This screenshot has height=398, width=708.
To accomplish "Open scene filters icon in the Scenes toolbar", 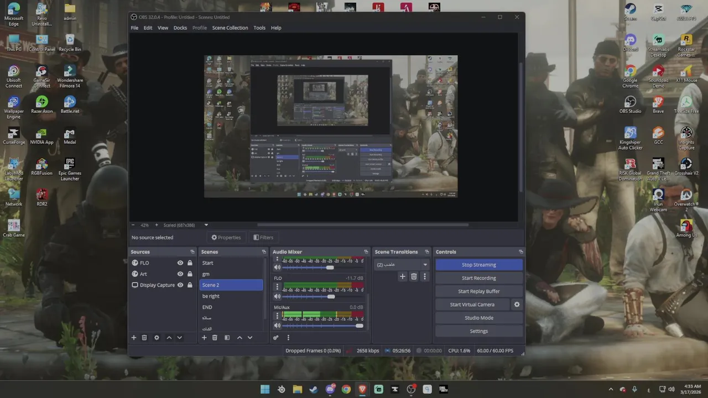I will pos(227,338).
